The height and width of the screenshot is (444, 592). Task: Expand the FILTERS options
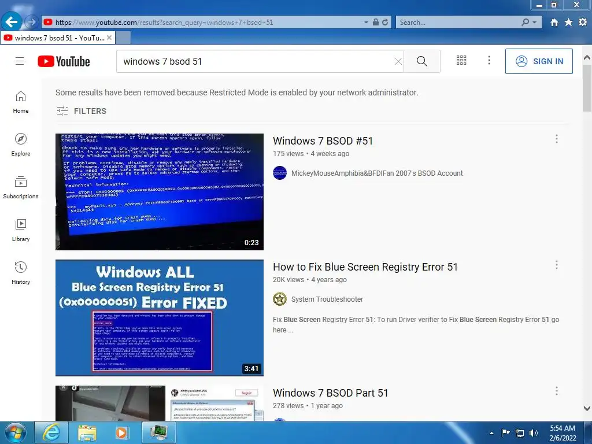click(82, 111)
